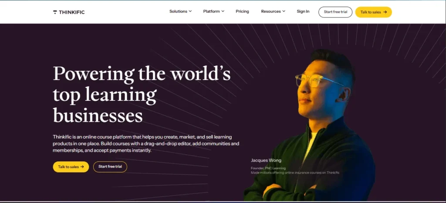The height and width of the screenshot is (203, 446).
Task: Go to the Pricing page
Action: [242, 11]
